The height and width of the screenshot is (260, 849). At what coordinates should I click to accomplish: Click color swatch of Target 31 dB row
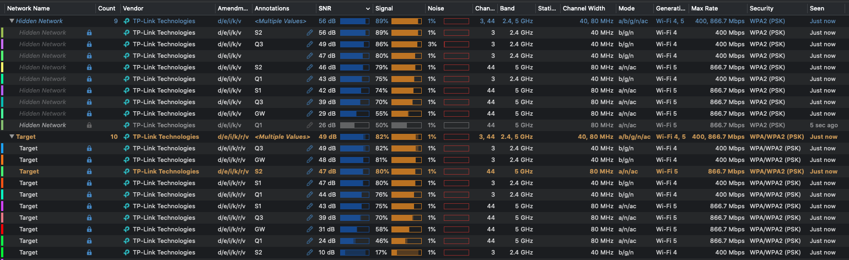coord(2,229)
